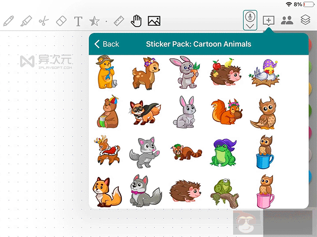Activate the Hand pan tool
Image resolution: width=317 pixels, height=237 pixels.
click(x=136, y=20)
